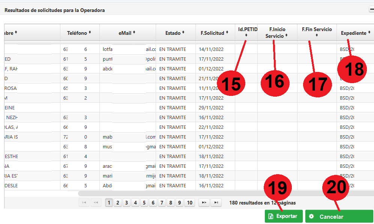
Task: Select page 10 in the paginator
Action: point(190,203)
